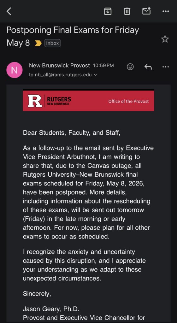The image size is (177, 323).
Task: Tap Jason Geary, Ph.D. signature line
Action: [51, 309]
